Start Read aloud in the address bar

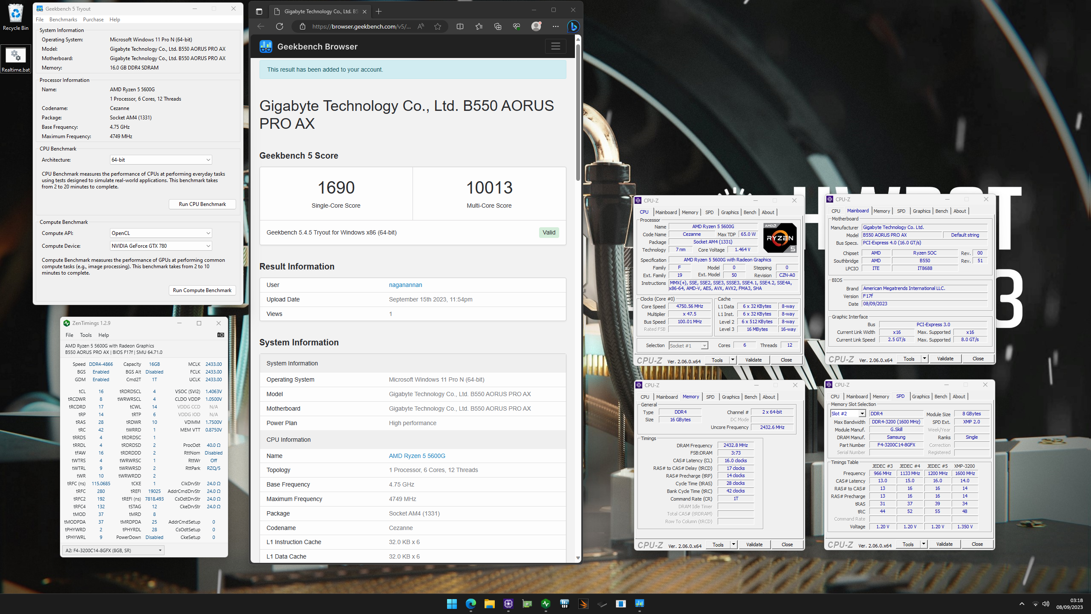[421, 26]
